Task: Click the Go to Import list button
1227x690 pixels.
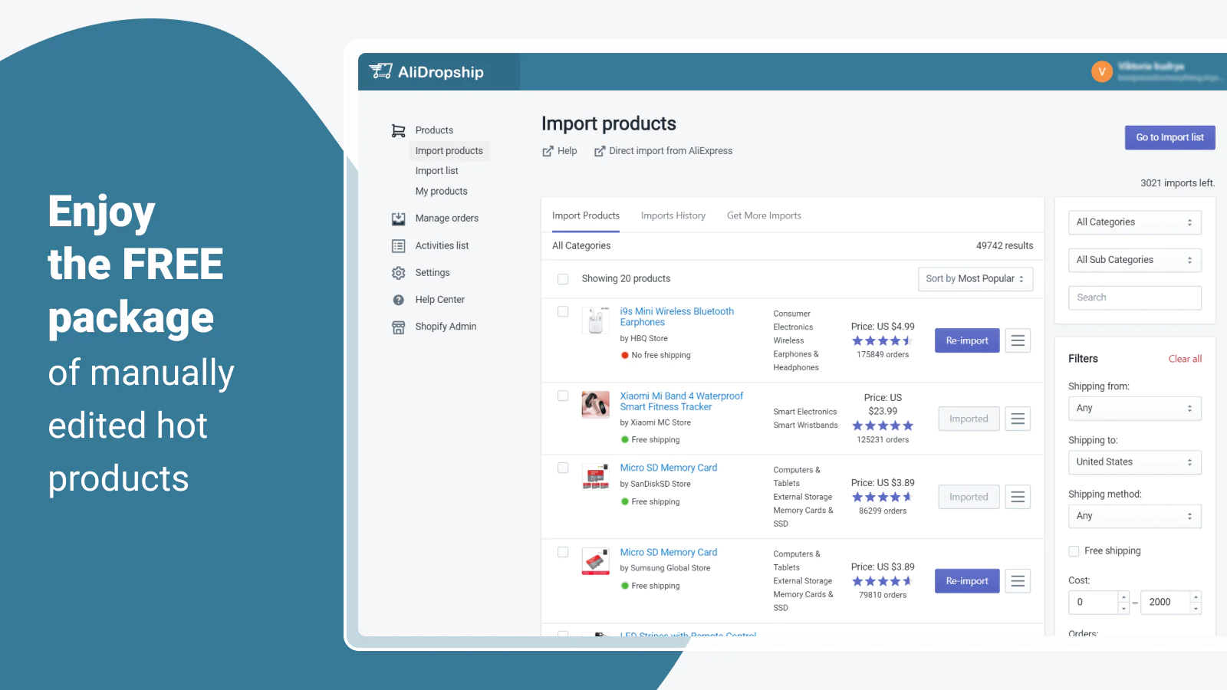Action: [x=1169, y=138]
